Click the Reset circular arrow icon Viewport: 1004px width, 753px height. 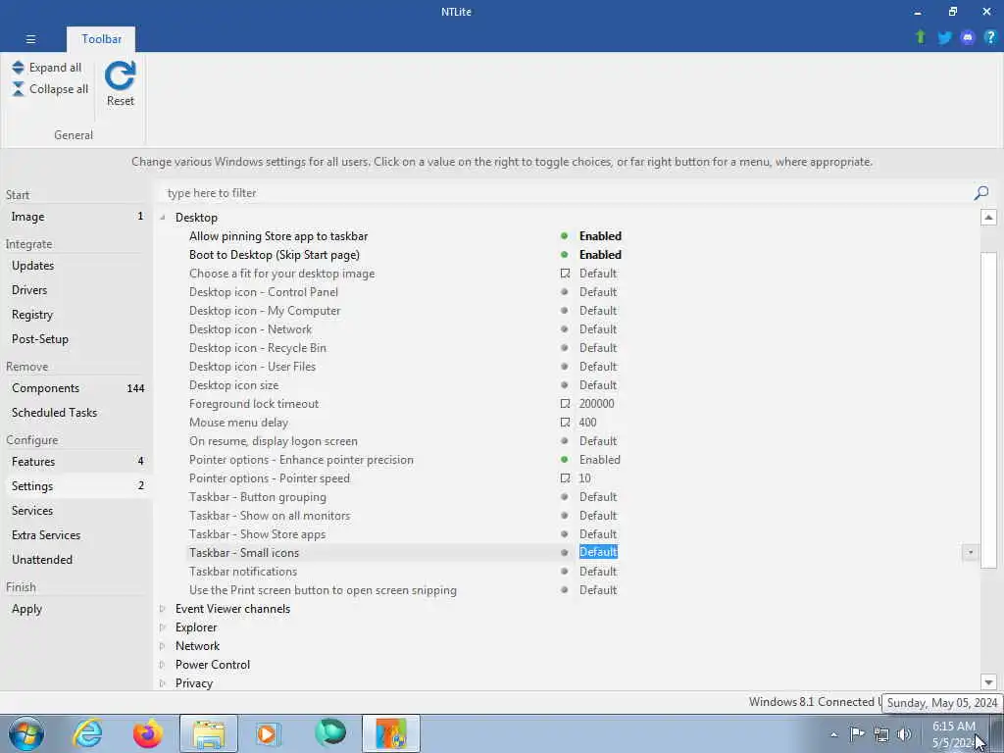[x=121, y=75]
